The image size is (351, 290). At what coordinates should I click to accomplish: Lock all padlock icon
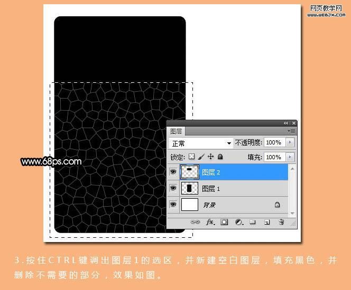coord(220,157)
